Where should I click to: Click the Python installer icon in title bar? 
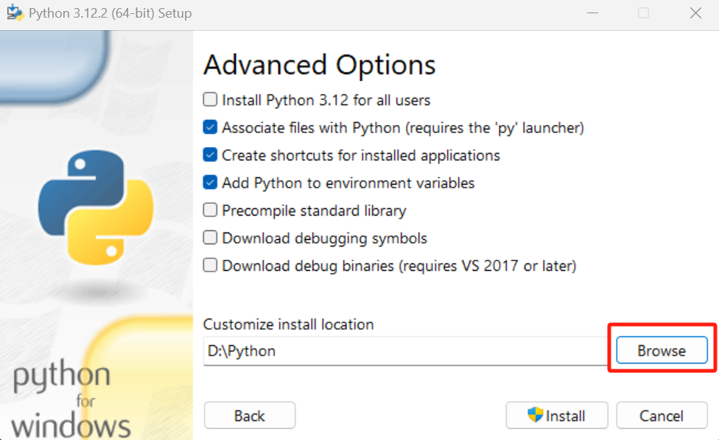tap(15, 13)
